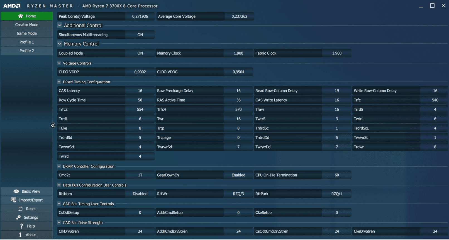
Task: Click CsOdtCmdDrvStren value 24
Action: pyautogui.click(x=337, y=231)
